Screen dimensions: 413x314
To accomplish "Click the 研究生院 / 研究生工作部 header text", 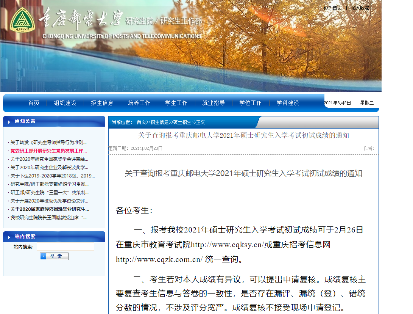I will [164, 21].
